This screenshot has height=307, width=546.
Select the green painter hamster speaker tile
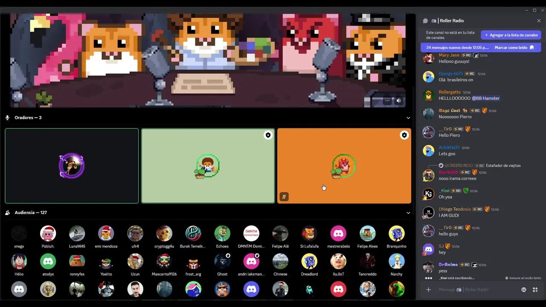tap(208, 166)
